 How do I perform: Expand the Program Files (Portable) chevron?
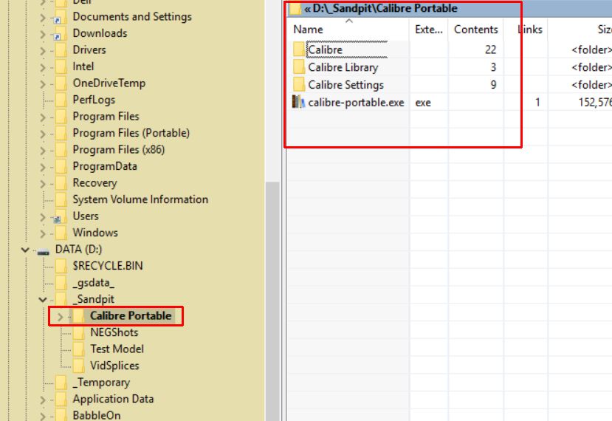(43, 134)
